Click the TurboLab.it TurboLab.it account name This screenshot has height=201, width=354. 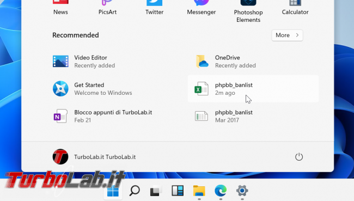[105, 157]
